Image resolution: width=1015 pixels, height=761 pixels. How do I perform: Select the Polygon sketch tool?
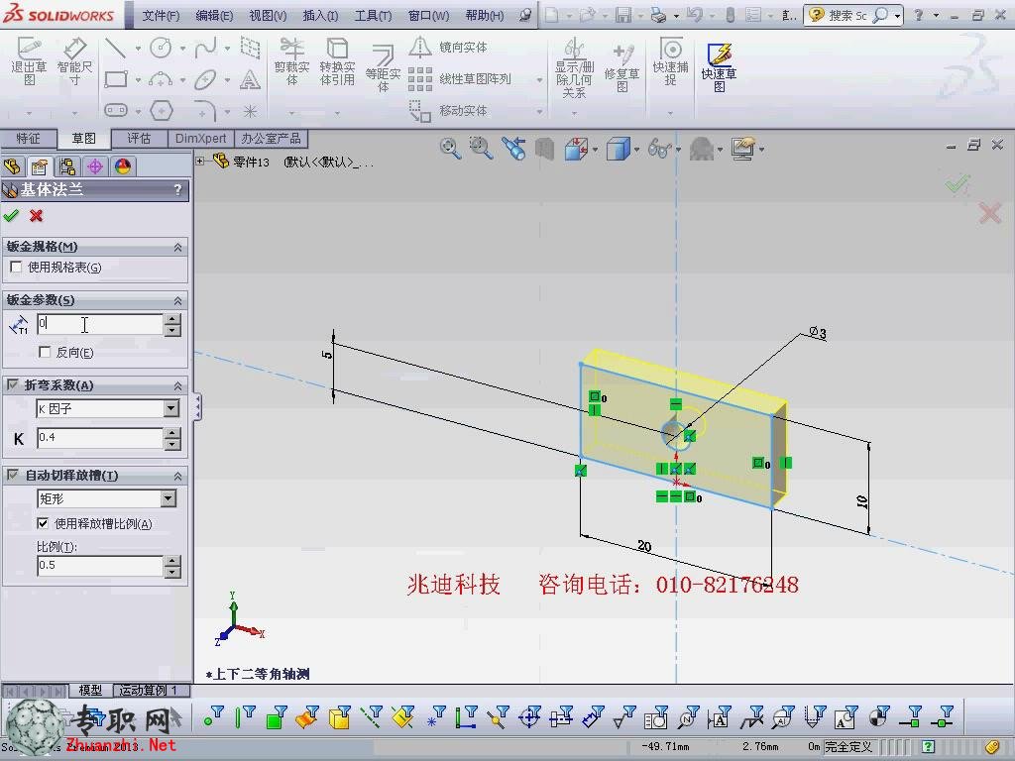[161, 111]
